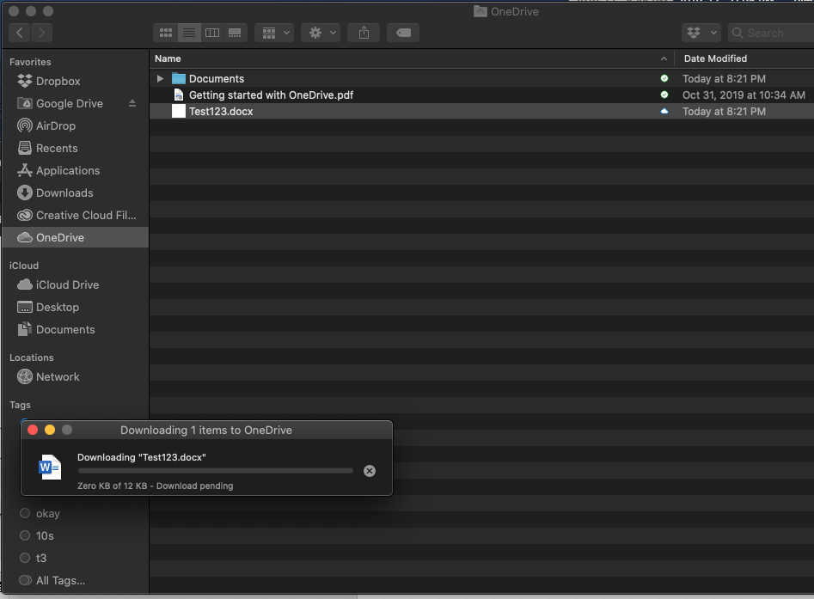The height and width of the screenshot is (599, 814).
Task: Toggle sort direction arrow in Name header
Action: 664,58
